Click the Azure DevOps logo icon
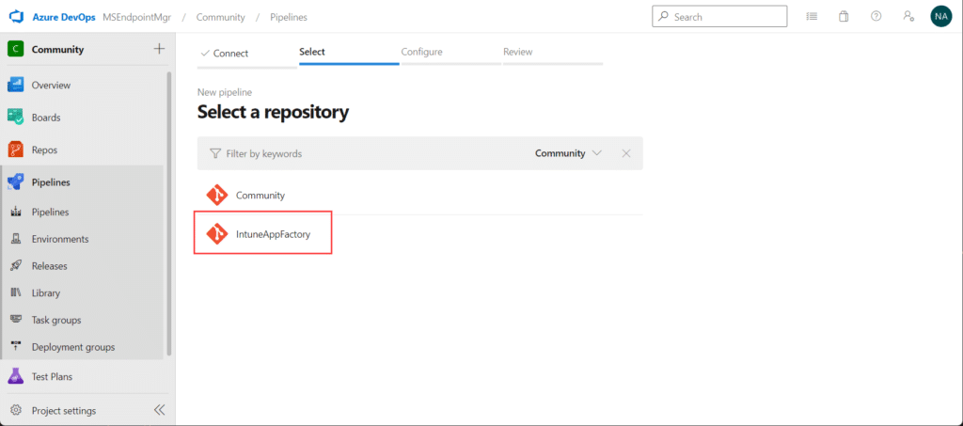 click(15, 17)
